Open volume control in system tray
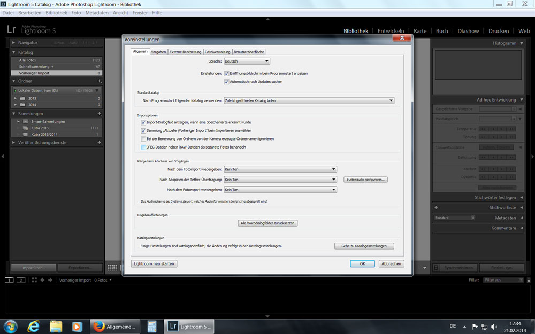The width and height of the screenshot is (535, 334). (x=494, y=327)
